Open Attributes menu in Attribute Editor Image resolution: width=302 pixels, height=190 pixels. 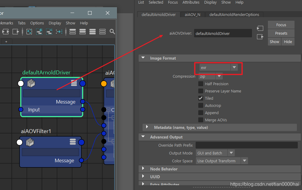[x=191, y=2]
